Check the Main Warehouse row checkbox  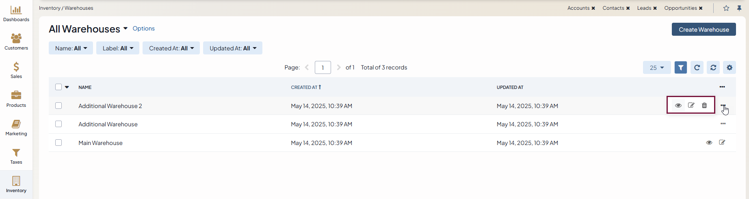[x=58, y=143]
